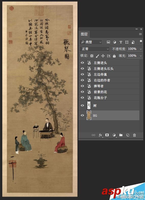Image resolution: width=145 pixels, height=200 pixels.
Task: Lock transparent pixels checkerboard icon
Action: click(x=92, y=56)
